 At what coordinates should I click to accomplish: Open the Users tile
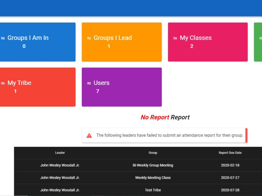pyautogui.click(x=122, y=87)
